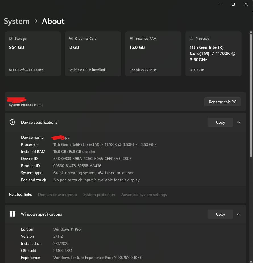Screen dimensions: 253x263
Task: Close the Settings window
Action: tap(246, 4)
